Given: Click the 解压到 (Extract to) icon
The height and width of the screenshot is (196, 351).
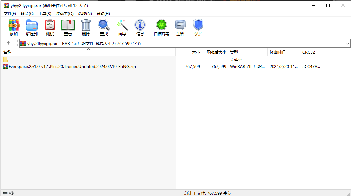Looking at the screenshot, I should pyautogui.click(x=32, y=27).
